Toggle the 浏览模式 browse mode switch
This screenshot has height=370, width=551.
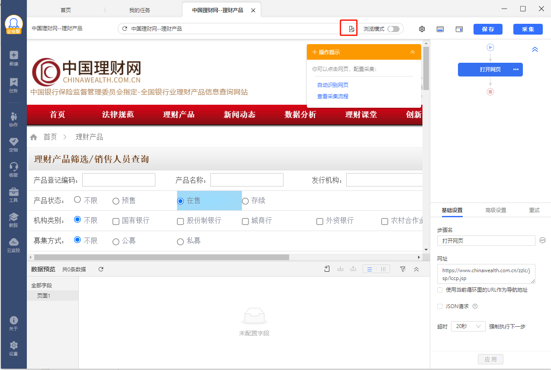click(393, 29)
